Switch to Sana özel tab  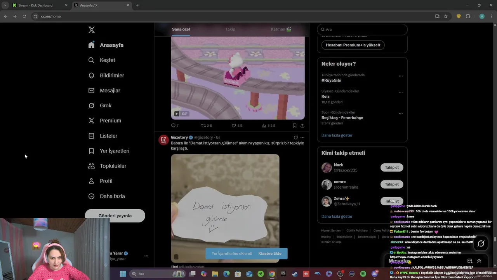[181, 29]
